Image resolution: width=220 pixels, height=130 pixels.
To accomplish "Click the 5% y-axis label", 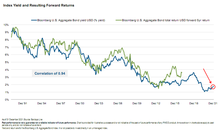I will coord(7,62).
